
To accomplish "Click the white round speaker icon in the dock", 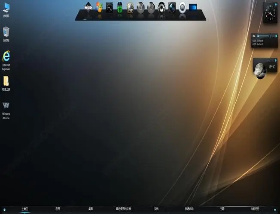I will coord(183,7).
